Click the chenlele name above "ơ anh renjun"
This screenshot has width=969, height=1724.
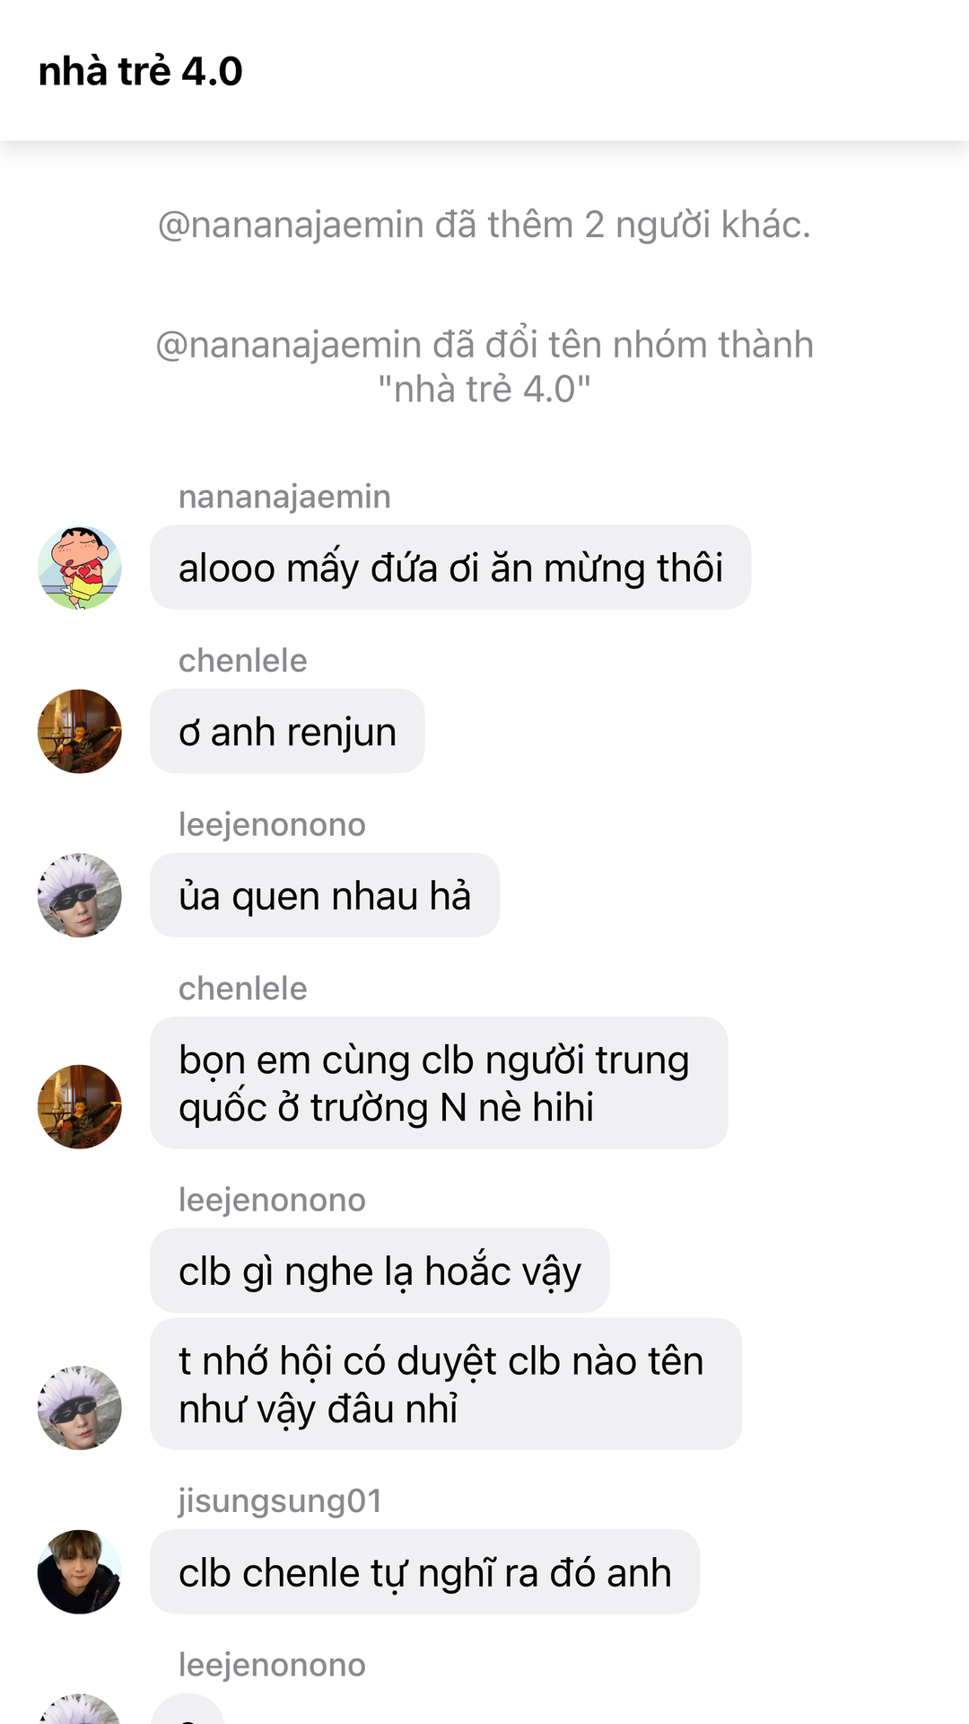[242, 661]
